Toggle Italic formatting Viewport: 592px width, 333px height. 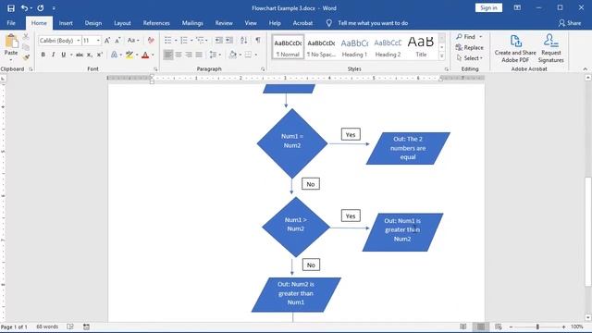(54, 55)
